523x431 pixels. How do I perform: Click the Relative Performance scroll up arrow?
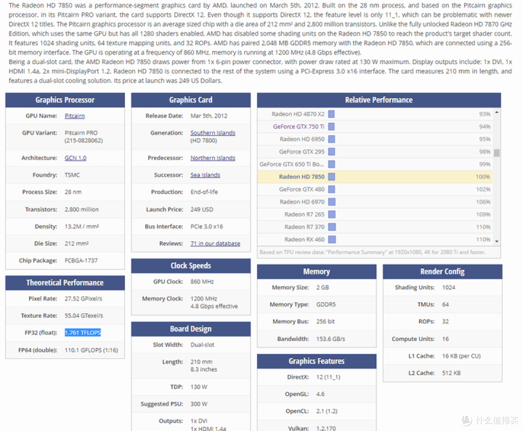(496, 113)
